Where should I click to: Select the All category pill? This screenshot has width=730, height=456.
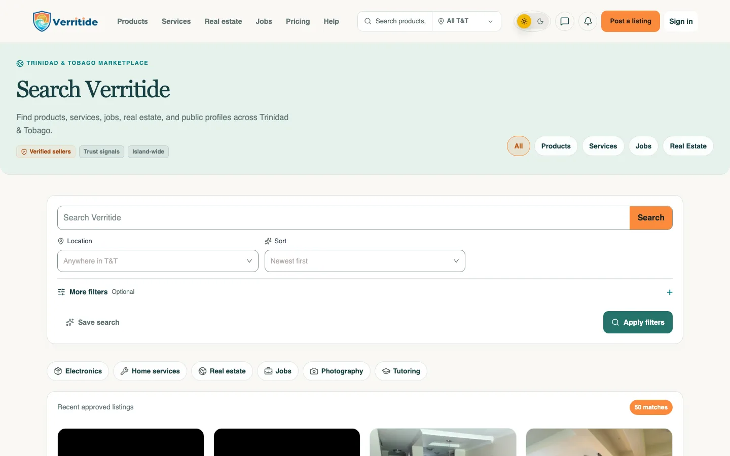519,146
